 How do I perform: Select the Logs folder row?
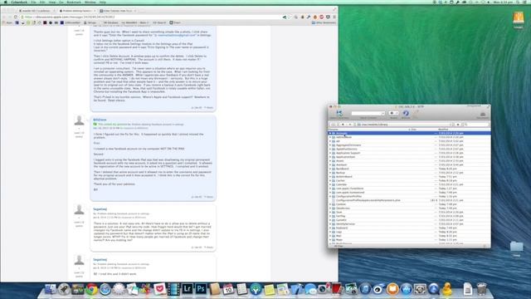coord(409,232)
